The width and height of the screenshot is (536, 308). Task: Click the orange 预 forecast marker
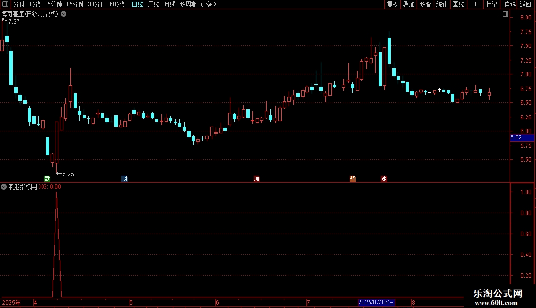coord(353,179)
